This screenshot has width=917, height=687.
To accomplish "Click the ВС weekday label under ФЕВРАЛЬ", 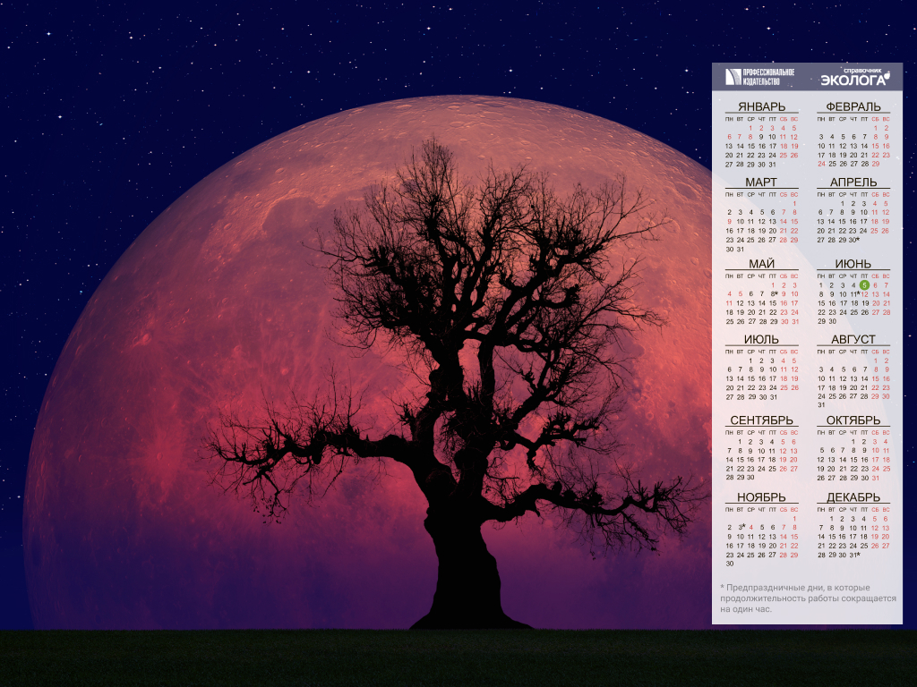I will (x=886, y=119).
